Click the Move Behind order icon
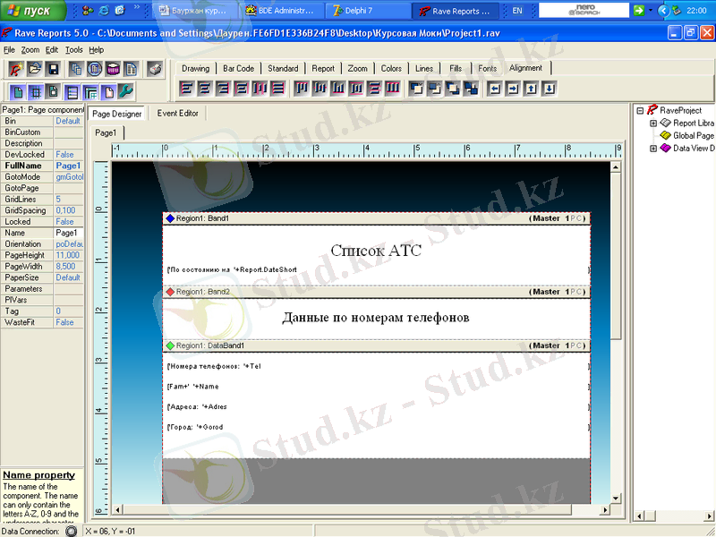This screenshot has width=716, height=537. point(434,88)
